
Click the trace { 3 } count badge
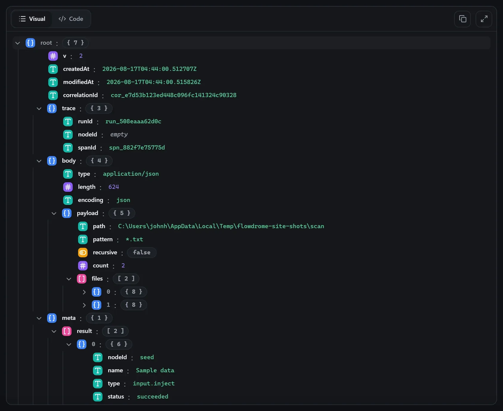(99, 108)
